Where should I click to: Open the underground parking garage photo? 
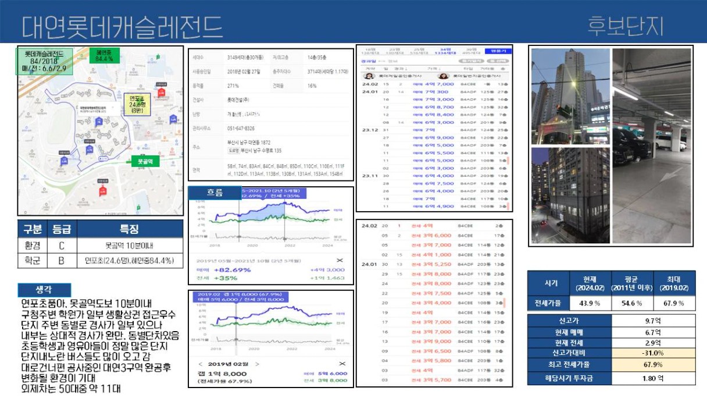tap(651, 146)
